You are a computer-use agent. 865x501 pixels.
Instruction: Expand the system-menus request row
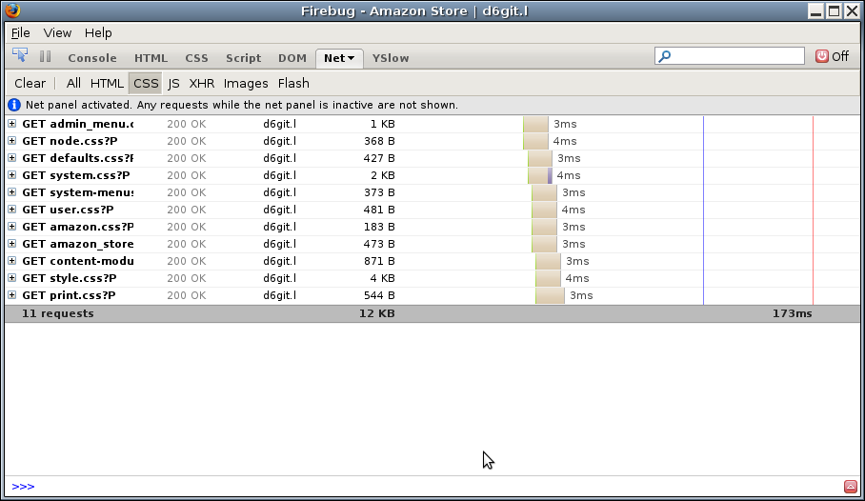pyautogui.click(x=12, y=192)
